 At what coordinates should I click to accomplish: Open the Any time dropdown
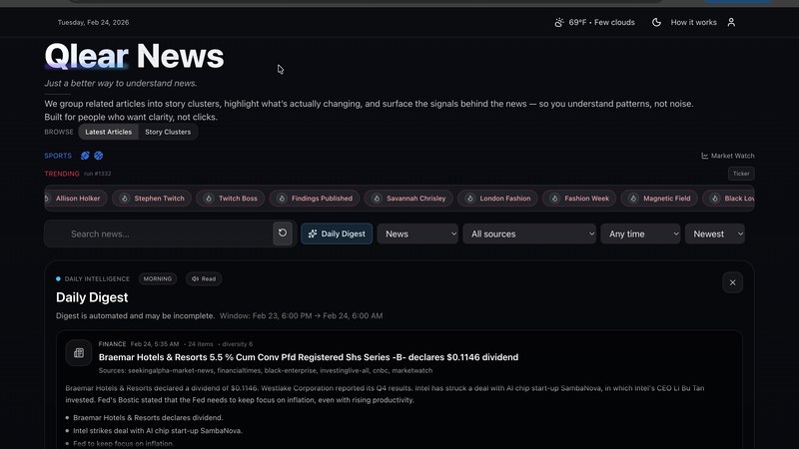[x=640, y=233]
